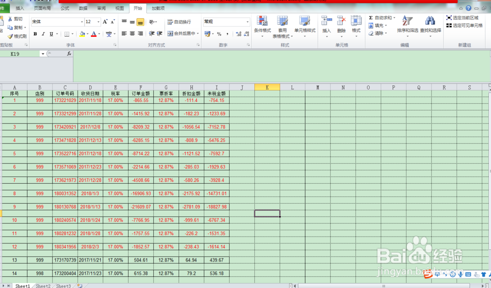The image size is (491, 288).
Task: Apply the yellow fill color bucket
Action: (82, 34)
